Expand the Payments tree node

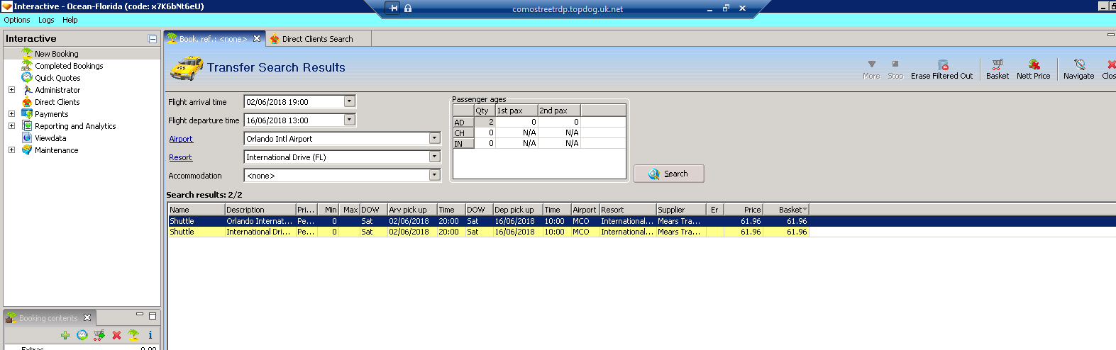[x=11, y=114]
